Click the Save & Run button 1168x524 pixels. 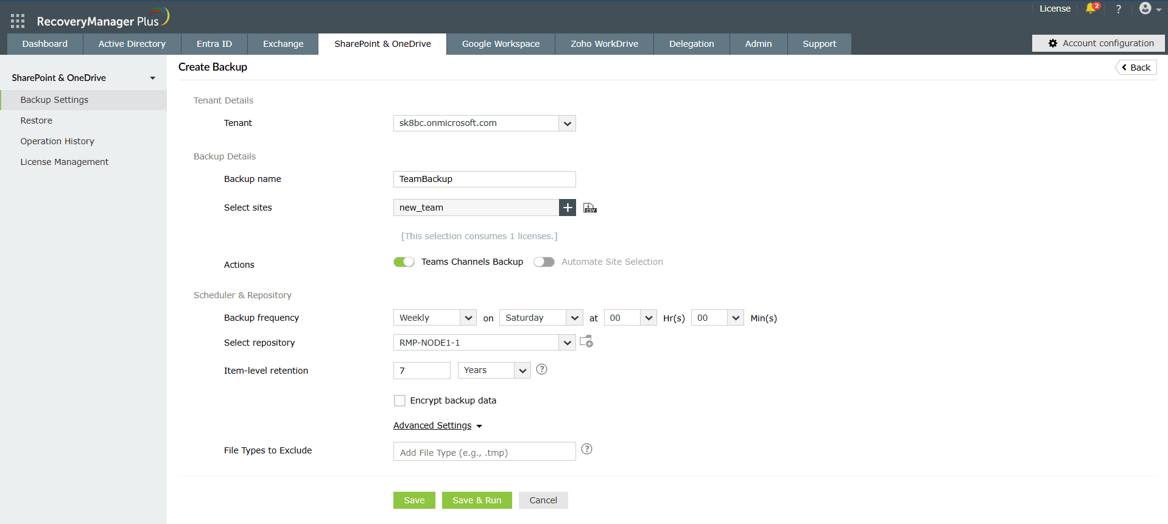pyautogui.click(x=477, y=500)
